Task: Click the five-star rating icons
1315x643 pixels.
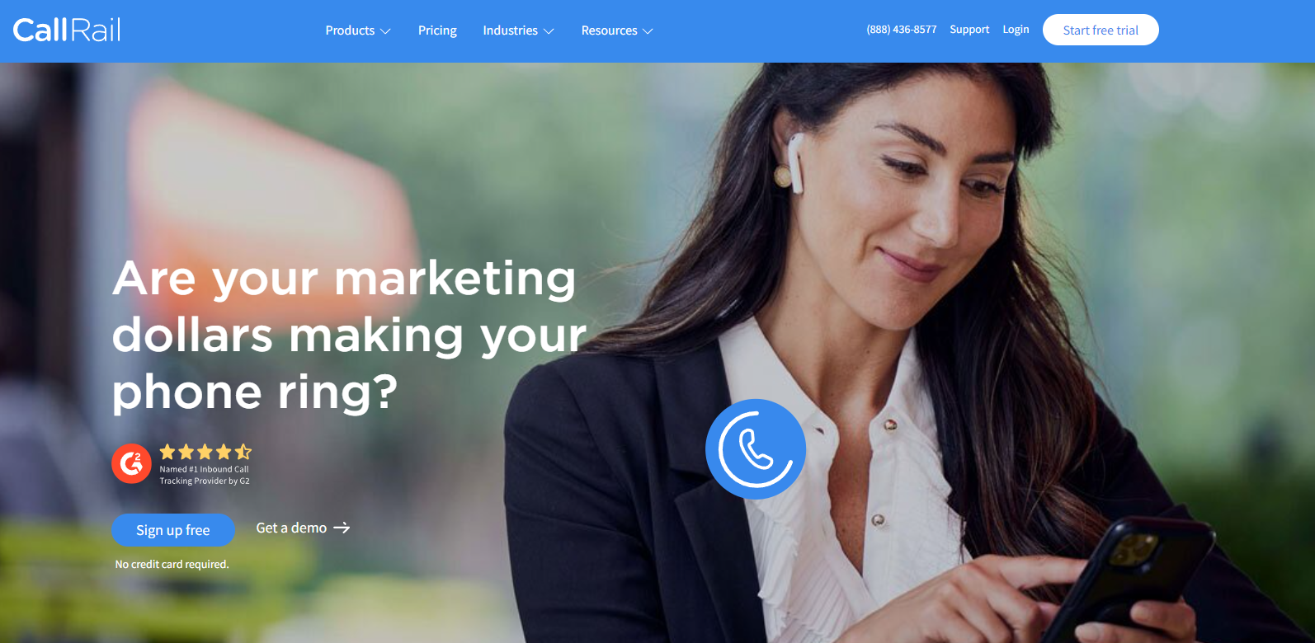Action: 205,452
